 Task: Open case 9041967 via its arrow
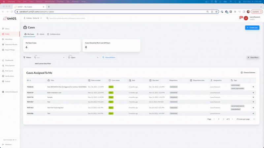click(x=253, y=102)
